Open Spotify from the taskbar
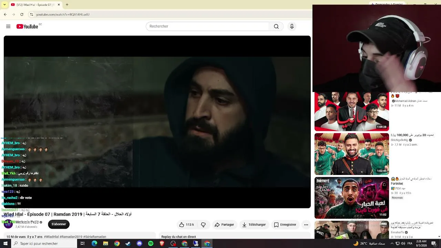This screenshot has height=248, width=441. tap(151, 244)
